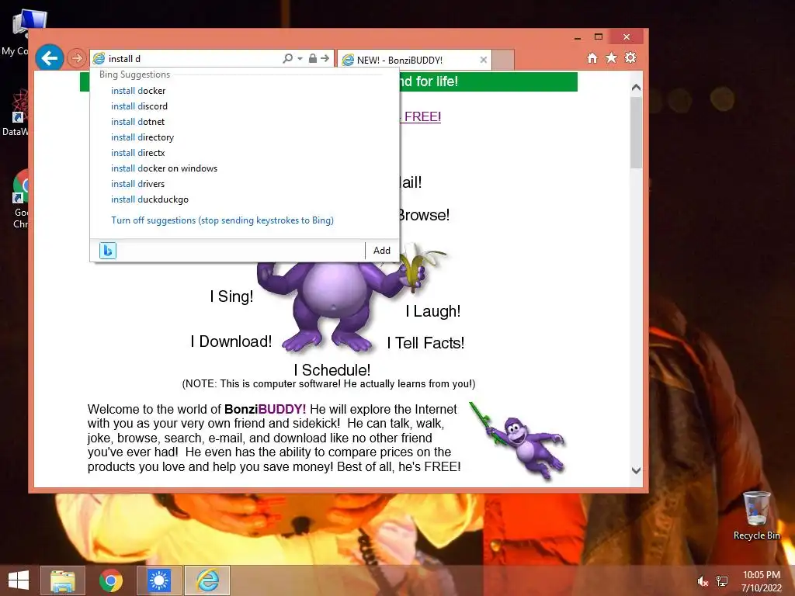Select the DataW desktop shortcut
The image size is (795, 596).
(x=16, y=113)
